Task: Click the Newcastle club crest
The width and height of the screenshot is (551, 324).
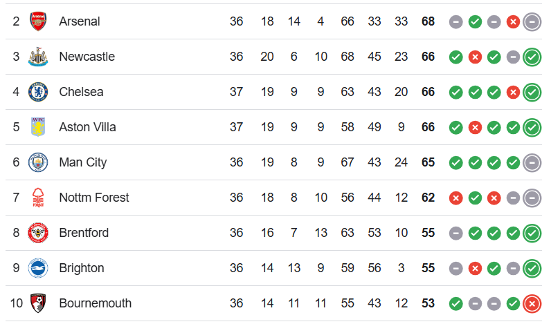Action: click(38, 57)
